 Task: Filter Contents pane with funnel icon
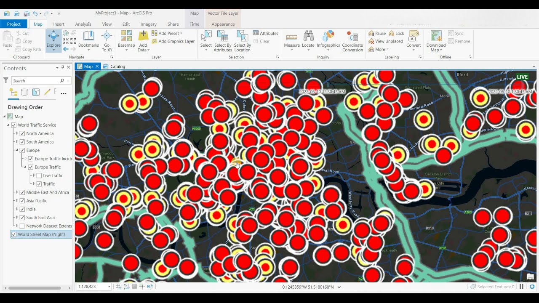coord(6,80)
